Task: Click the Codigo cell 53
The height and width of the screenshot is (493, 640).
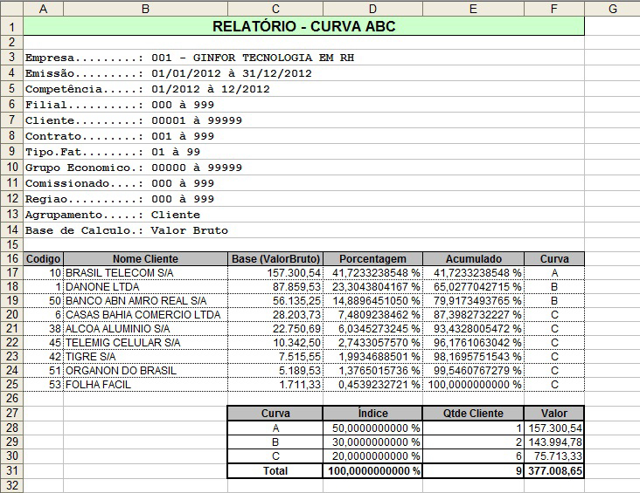Action: point(43,385)
